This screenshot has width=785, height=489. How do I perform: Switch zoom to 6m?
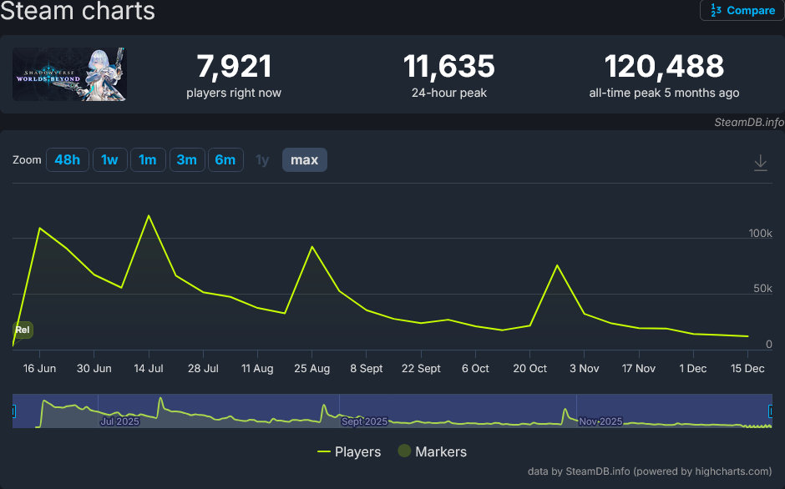[225, 159]
